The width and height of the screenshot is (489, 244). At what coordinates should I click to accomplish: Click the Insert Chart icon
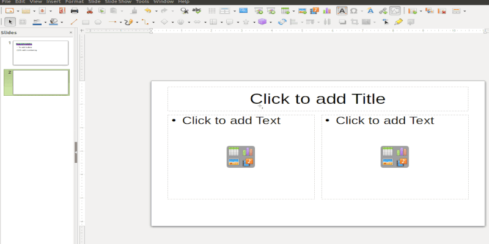(327, 11)
